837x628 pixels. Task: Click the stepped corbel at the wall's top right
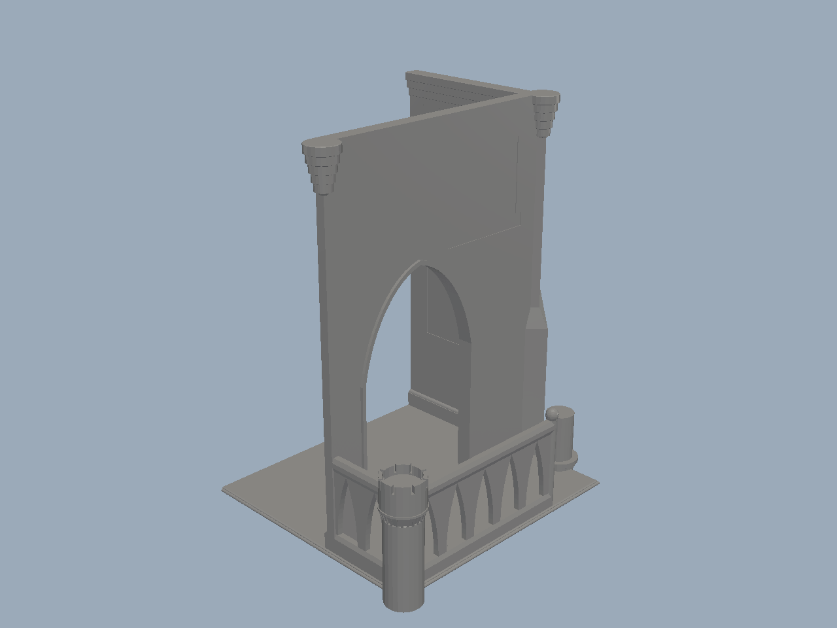pyautogui.click(x=545, y=113)
